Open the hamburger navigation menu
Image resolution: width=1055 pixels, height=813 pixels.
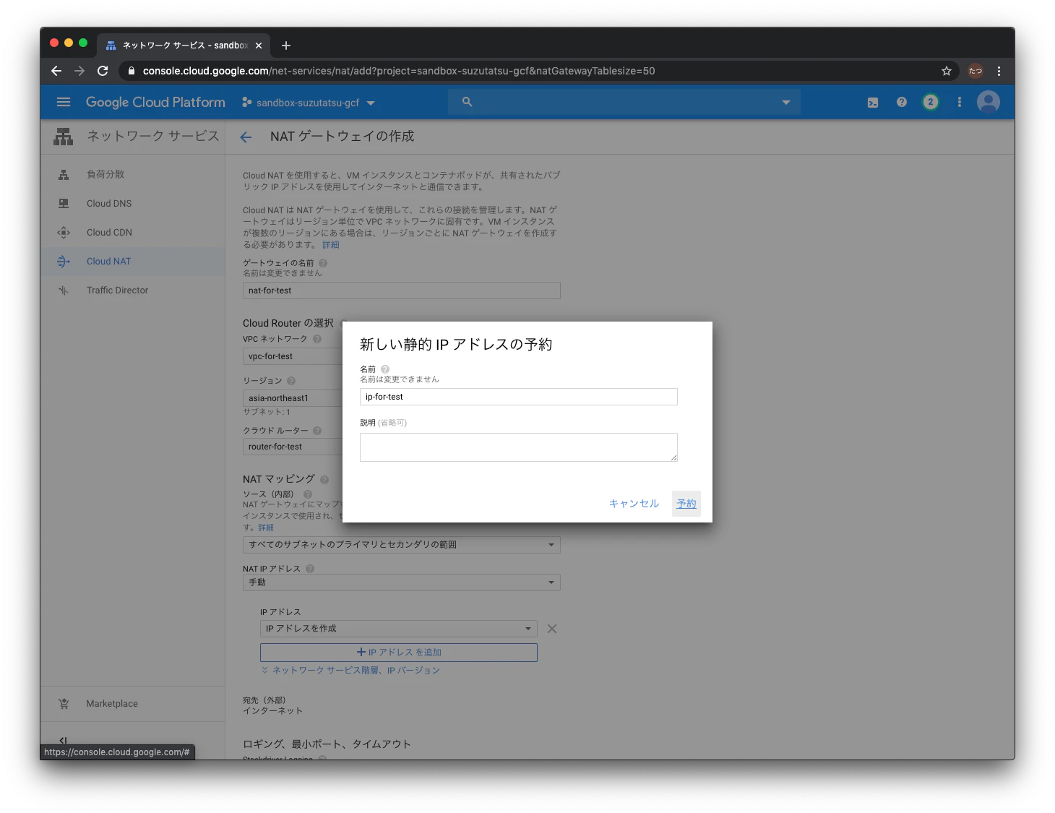pos(64,102)
